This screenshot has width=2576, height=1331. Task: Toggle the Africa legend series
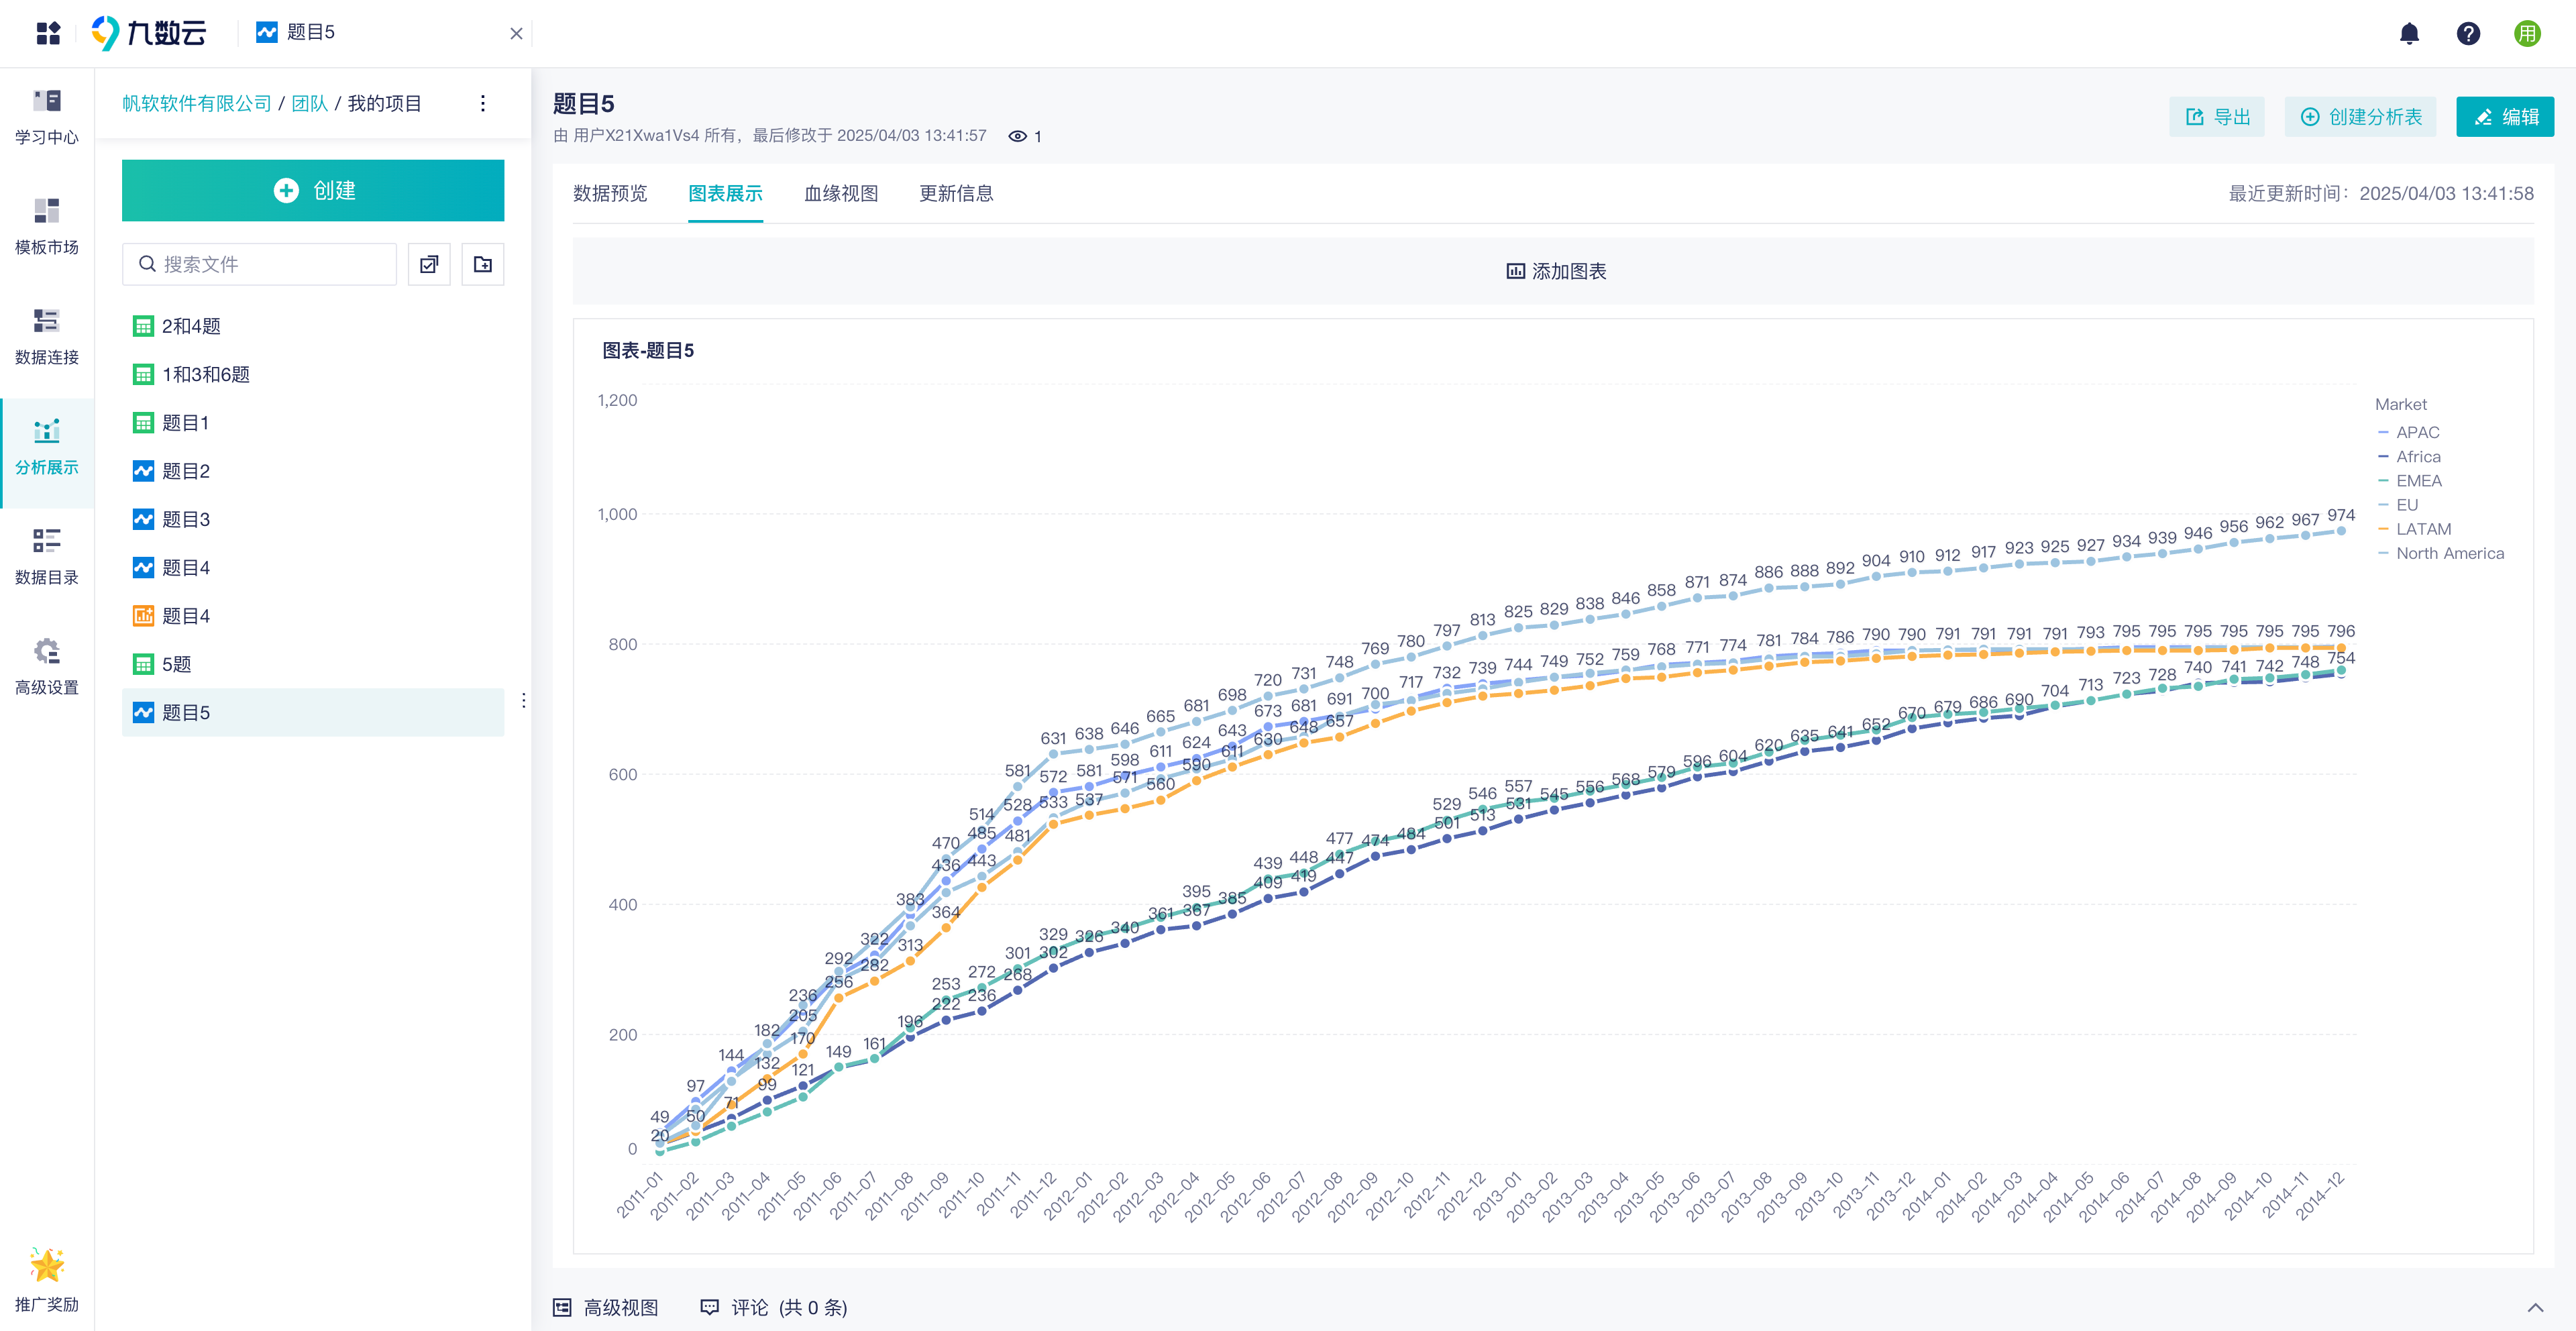coord(2410,456)
